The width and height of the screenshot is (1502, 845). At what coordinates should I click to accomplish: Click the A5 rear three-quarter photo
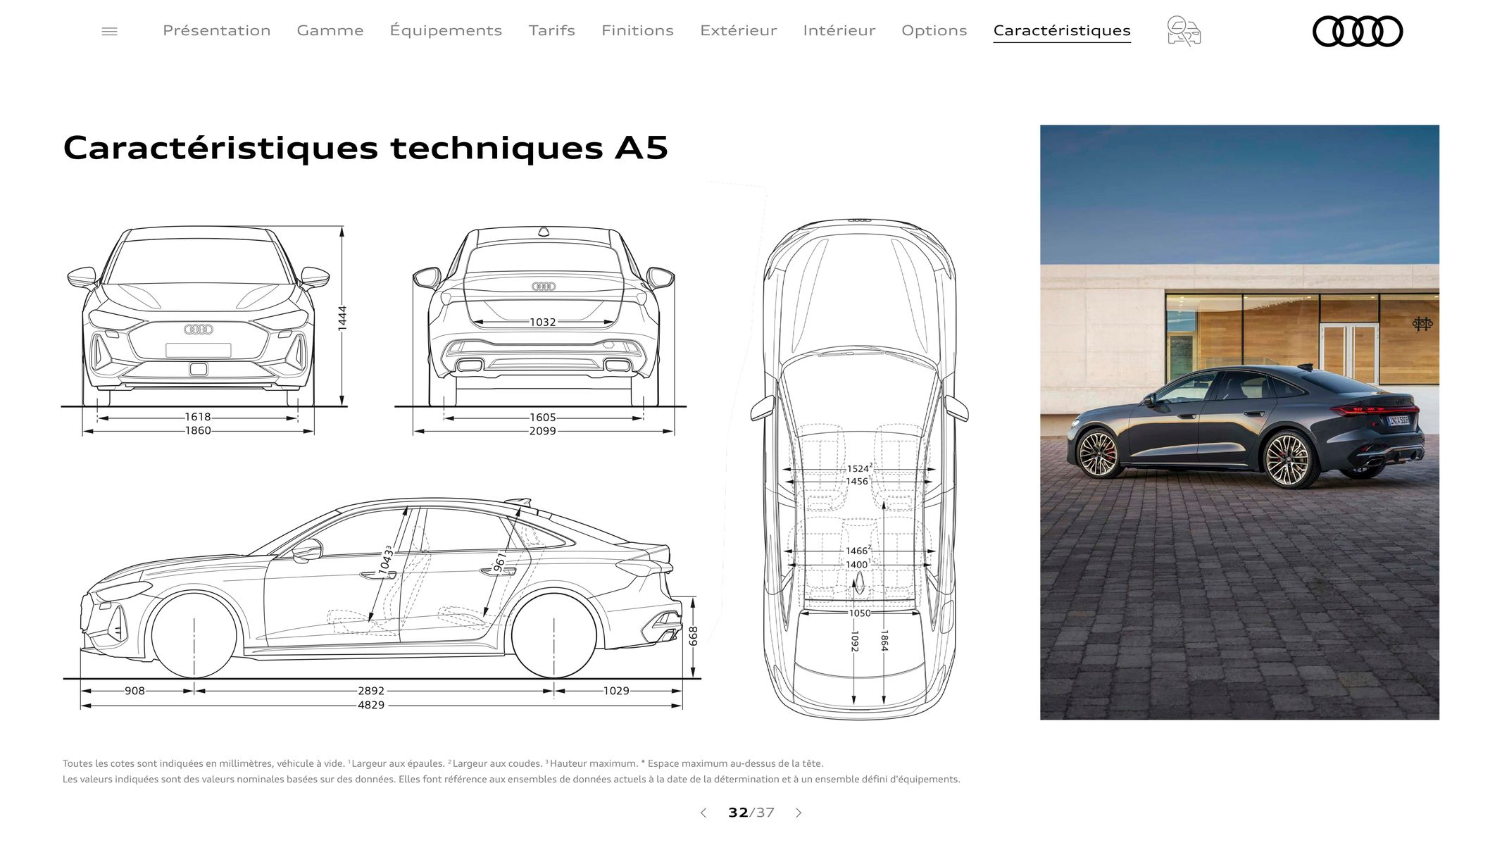click(x=1239, y=423)
